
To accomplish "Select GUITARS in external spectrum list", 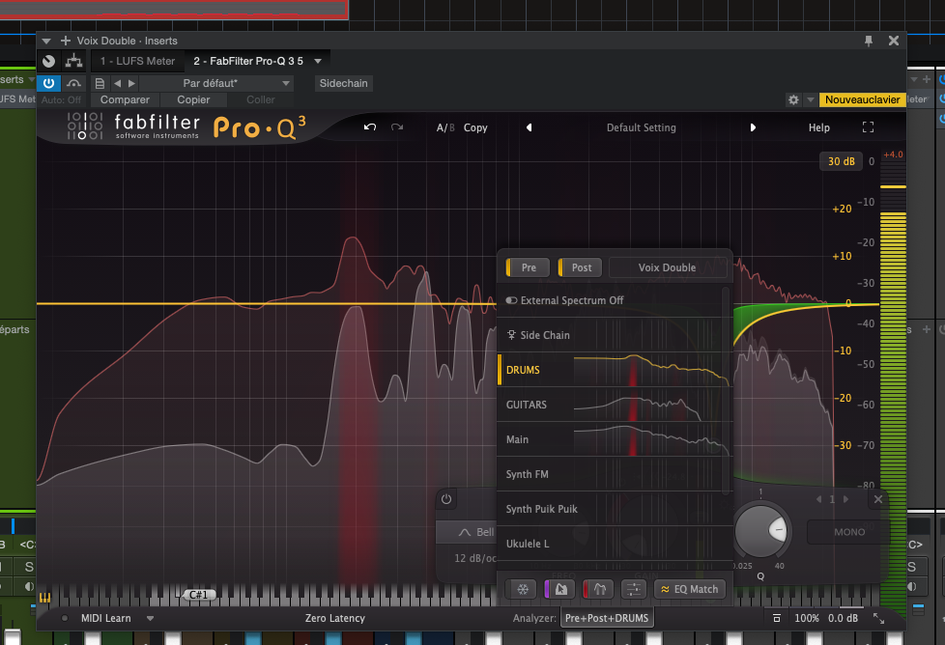I will [527, 405].
